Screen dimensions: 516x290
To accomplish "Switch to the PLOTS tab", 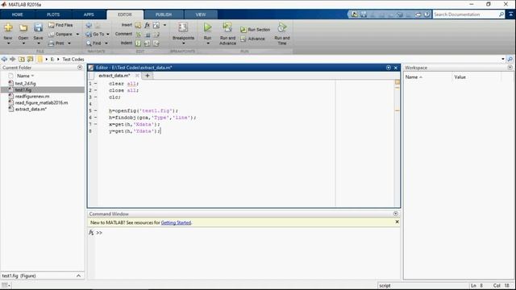I will [53, 14].
